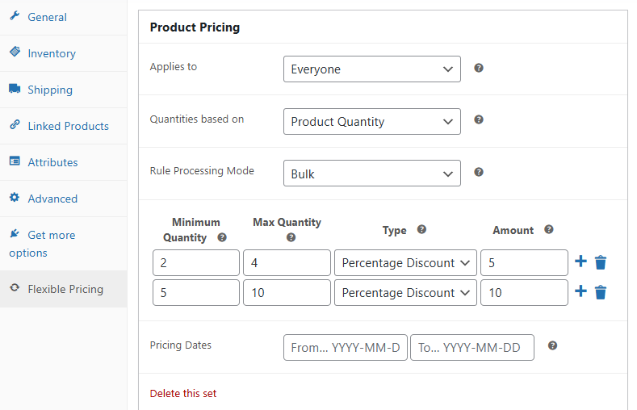Select the Attributes tab
The width and height of the screenshot is (637, 410).
pyautogui.click(x=63, y=162)
